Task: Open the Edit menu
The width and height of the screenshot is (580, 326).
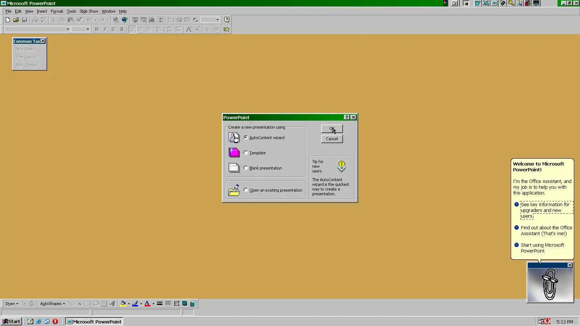Action: [18, 11]
